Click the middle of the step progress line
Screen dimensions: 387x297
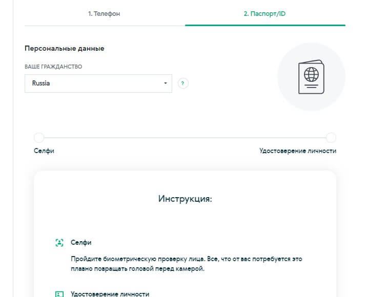click(185, 138)
